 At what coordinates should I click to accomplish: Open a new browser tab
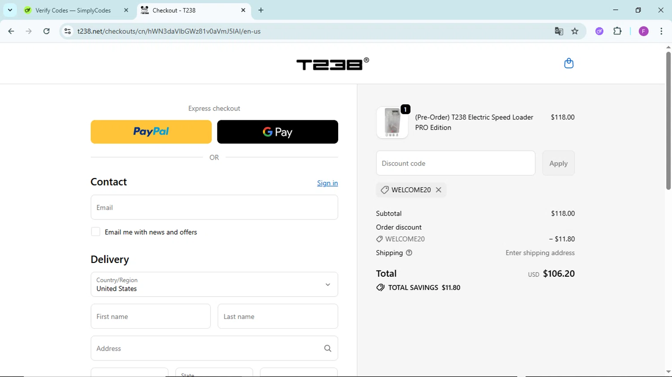(x=261, y=10)
